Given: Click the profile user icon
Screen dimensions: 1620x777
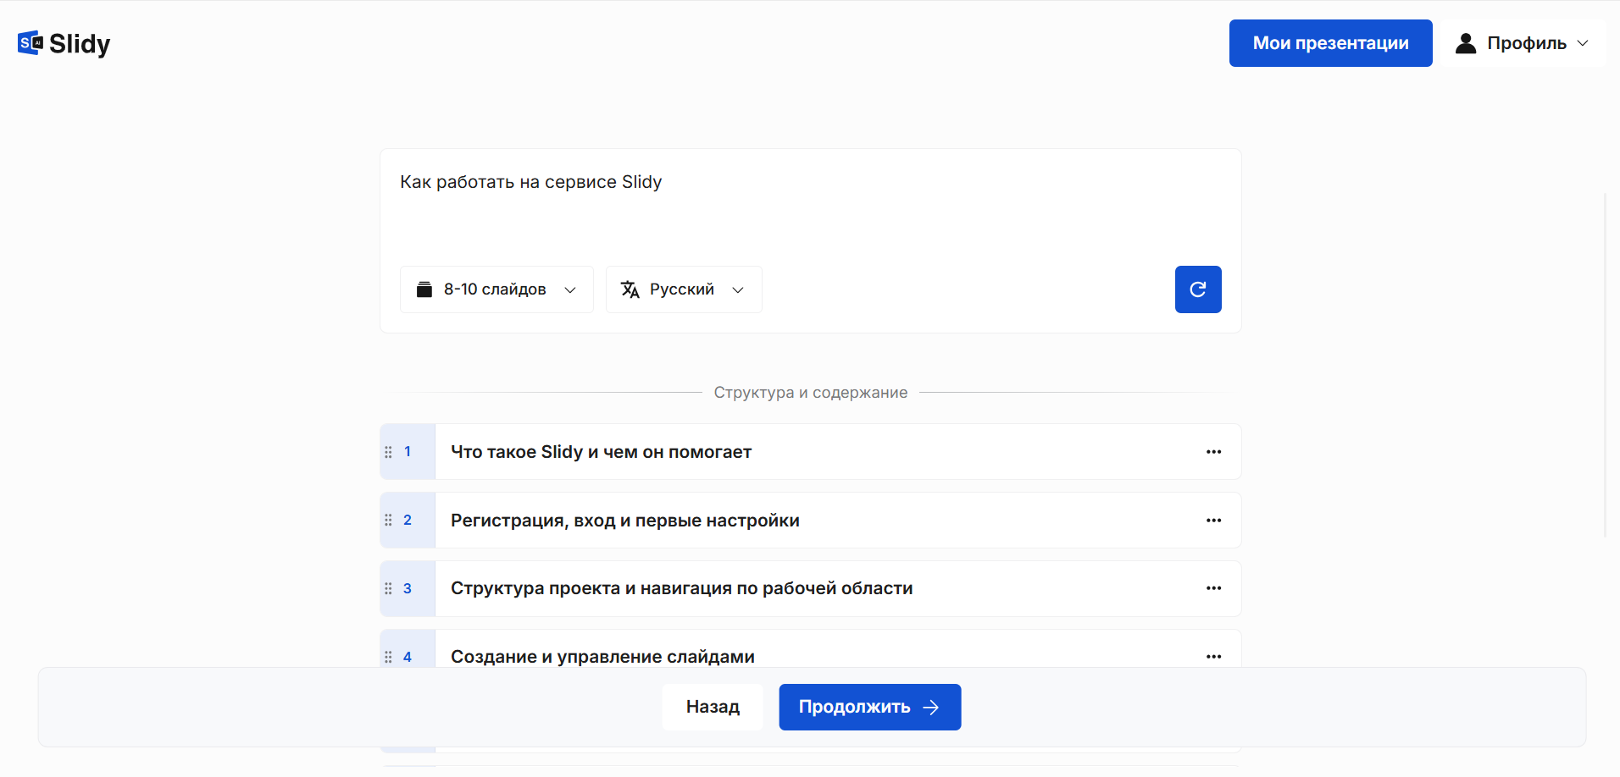Looking at the screenshot, I should coord(1466,43).
